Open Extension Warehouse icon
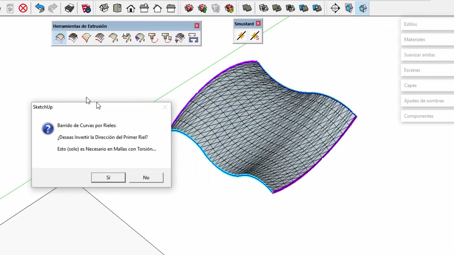Image resolution: width=454 pixels, height=255 pixels. pyautogui.click(x=229, y=8)
